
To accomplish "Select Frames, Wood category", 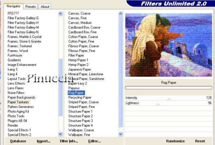I will coord(18,51).
